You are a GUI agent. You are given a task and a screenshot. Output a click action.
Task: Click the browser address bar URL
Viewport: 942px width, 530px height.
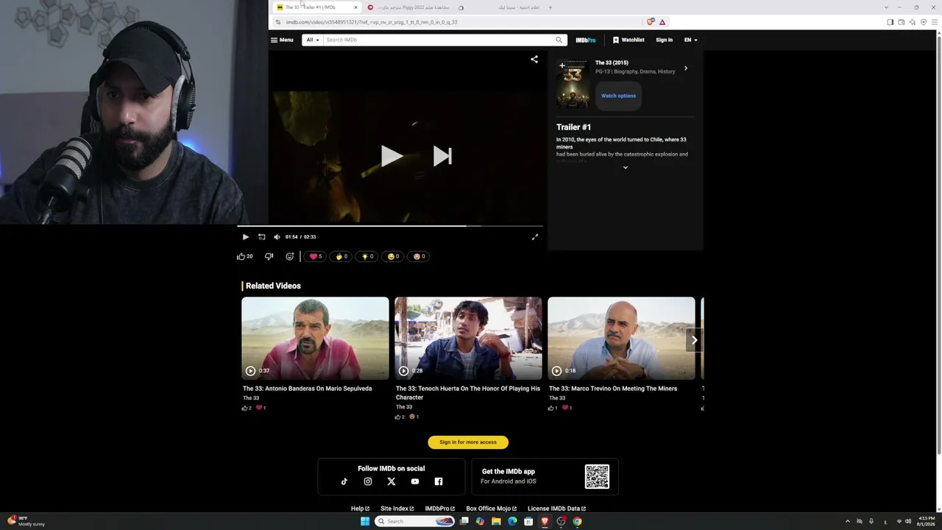tap(372, 22)
